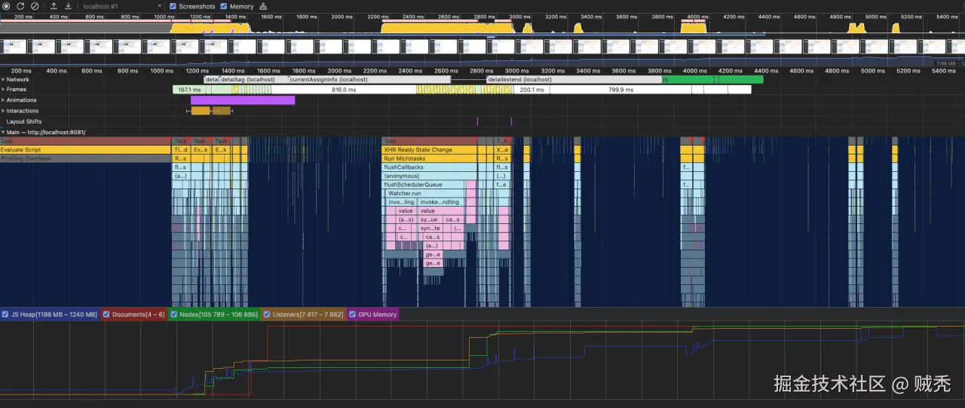This screenshot has width=965, height=408.
Task: Turn off the Listeners counter checkbox
Action: click(267, 314)
